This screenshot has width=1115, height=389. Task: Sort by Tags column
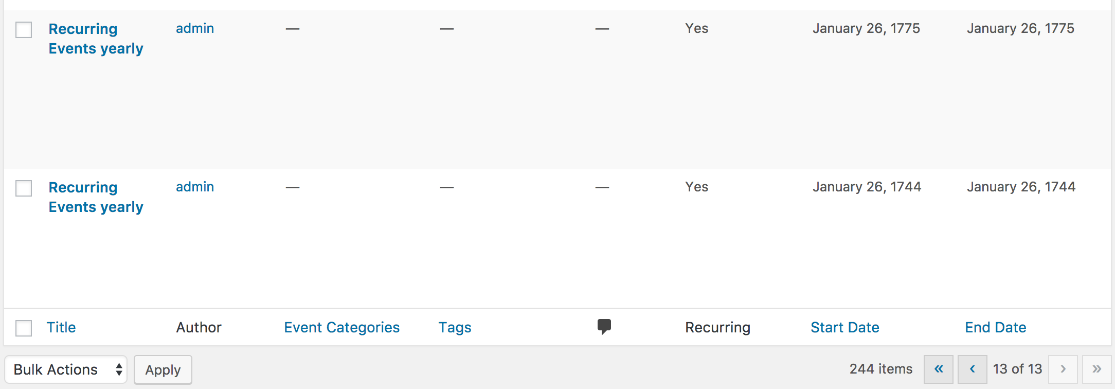click(x=455, y=327)
